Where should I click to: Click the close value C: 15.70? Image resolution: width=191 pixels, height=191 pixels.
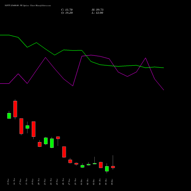pos(67,10)
